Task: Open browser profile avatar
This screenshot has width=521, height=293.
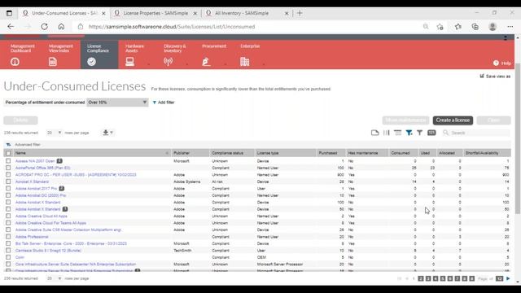Action: click(x=493, y=27)
